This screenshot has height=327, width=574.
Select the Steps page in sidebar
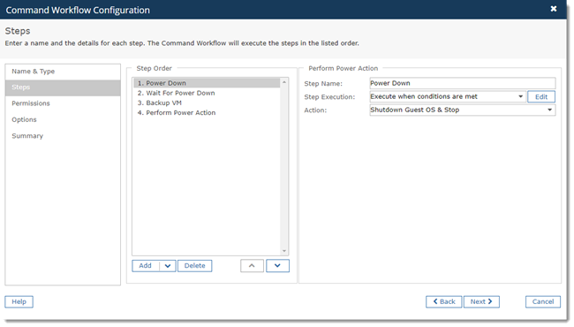(x=63, y=87)
